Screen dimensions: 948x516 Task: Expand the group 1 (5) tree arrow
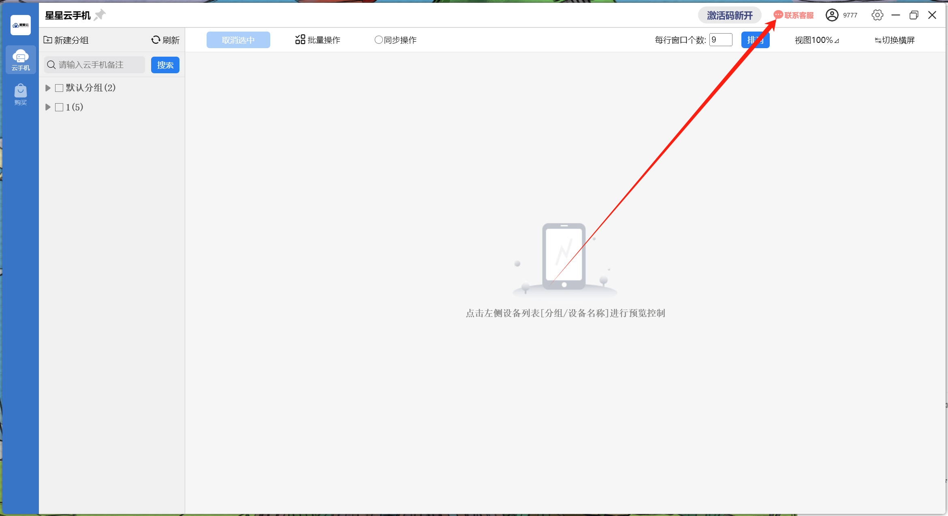tap(48, 107)
